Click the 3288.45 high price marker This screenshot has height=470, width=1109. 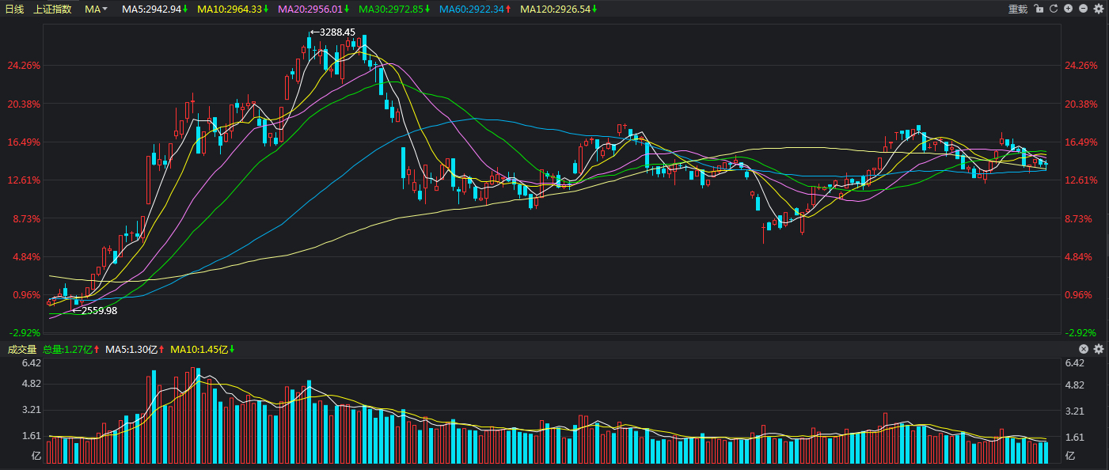point(332,32)
